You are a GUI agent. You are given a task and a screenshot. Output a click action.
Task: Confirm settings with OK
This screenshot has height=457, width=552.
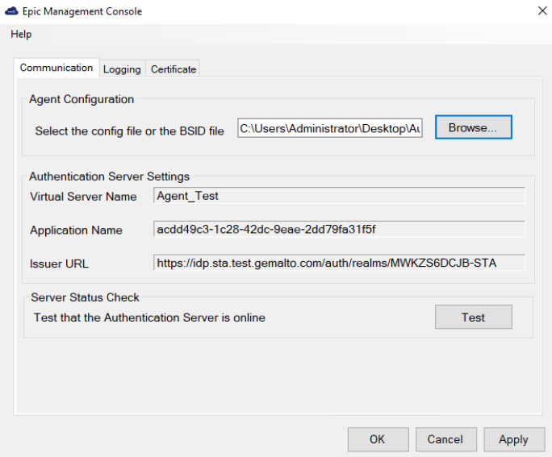tap(378, 439)
